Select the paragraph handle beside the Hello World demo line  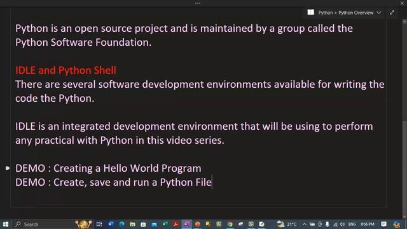[x=8, y=168]
